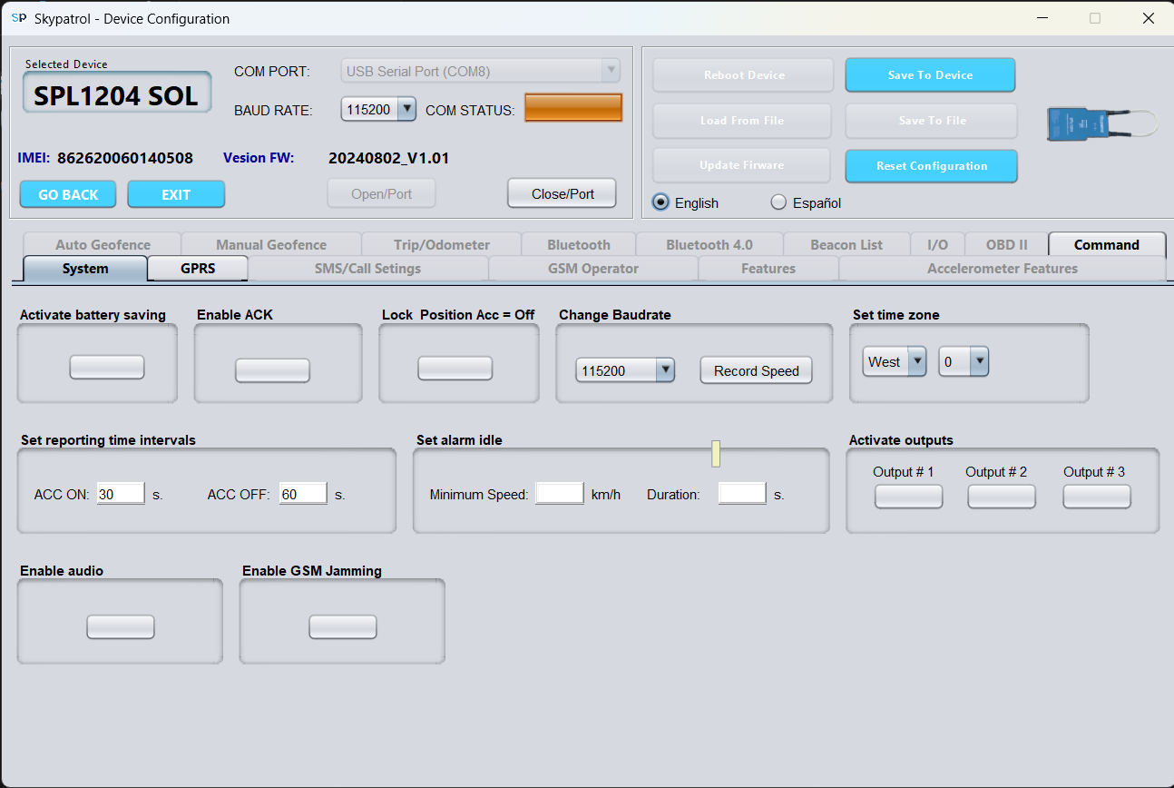
Task: Toggle the Enable ACK button
Action: coord(272,370)
